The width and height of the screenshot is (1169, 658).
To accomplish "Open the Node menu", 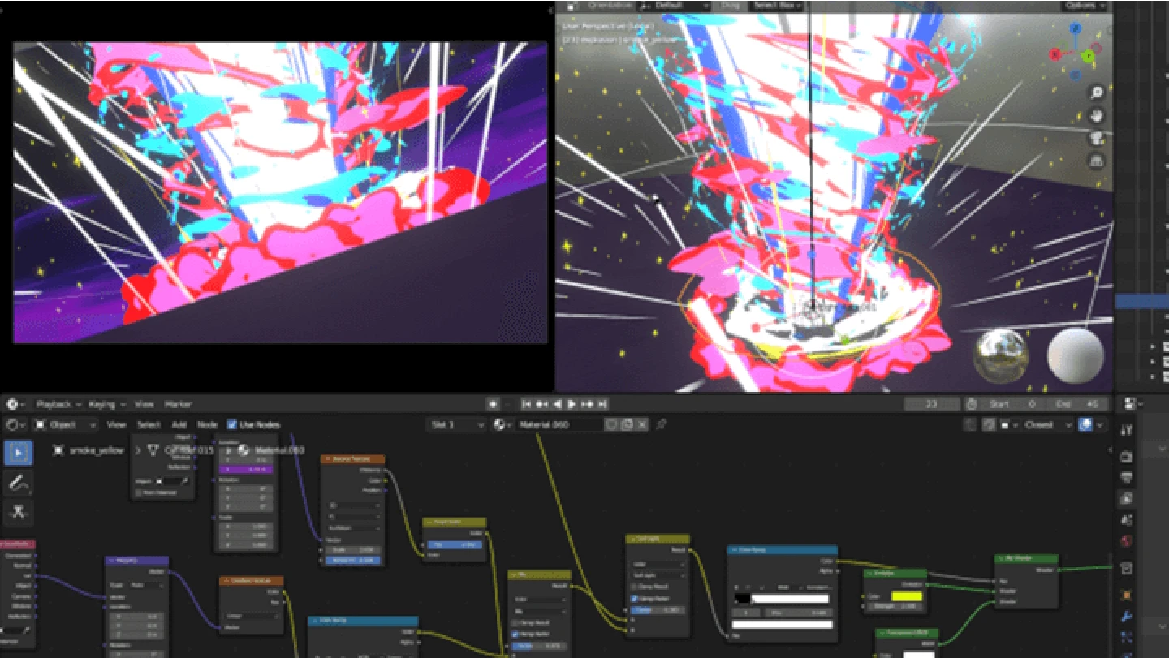I will [208, 424].
